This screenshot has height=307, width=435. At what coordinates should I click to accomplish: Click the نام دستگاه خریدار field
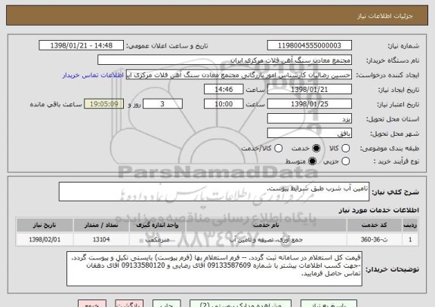[x=225, y=60]
